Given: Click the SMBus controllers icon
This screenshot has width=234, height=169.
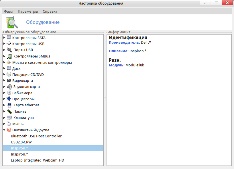Looking at the screenshot, I should click(x=9, y=56).
